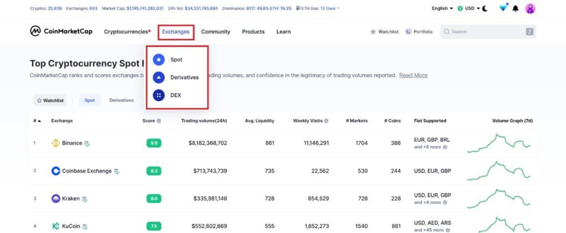Select the Derivatives dropdown icon
This screenshot has height=233, width=566.
pos(159,77)
